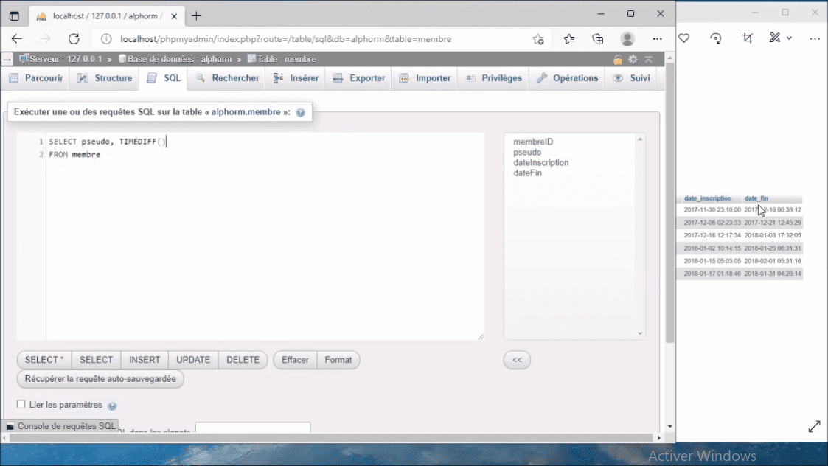
Task: Click the address bar URL field
Action: point(285,38)
